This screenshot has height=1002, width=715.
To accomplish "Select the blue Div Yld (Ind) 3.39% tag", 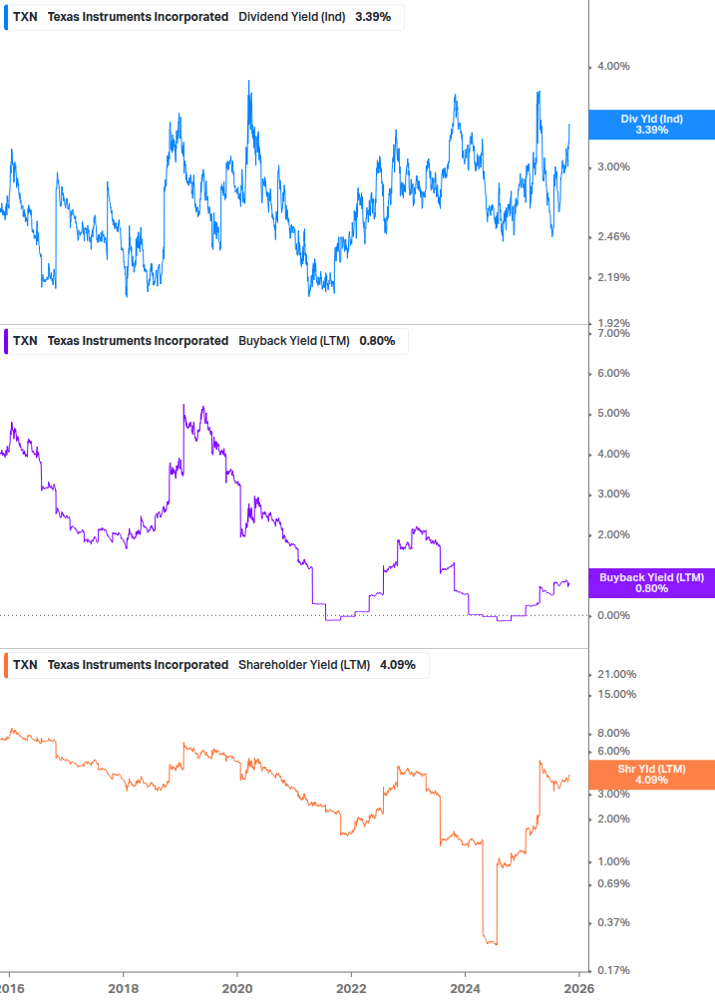I will tap(652, 125).
